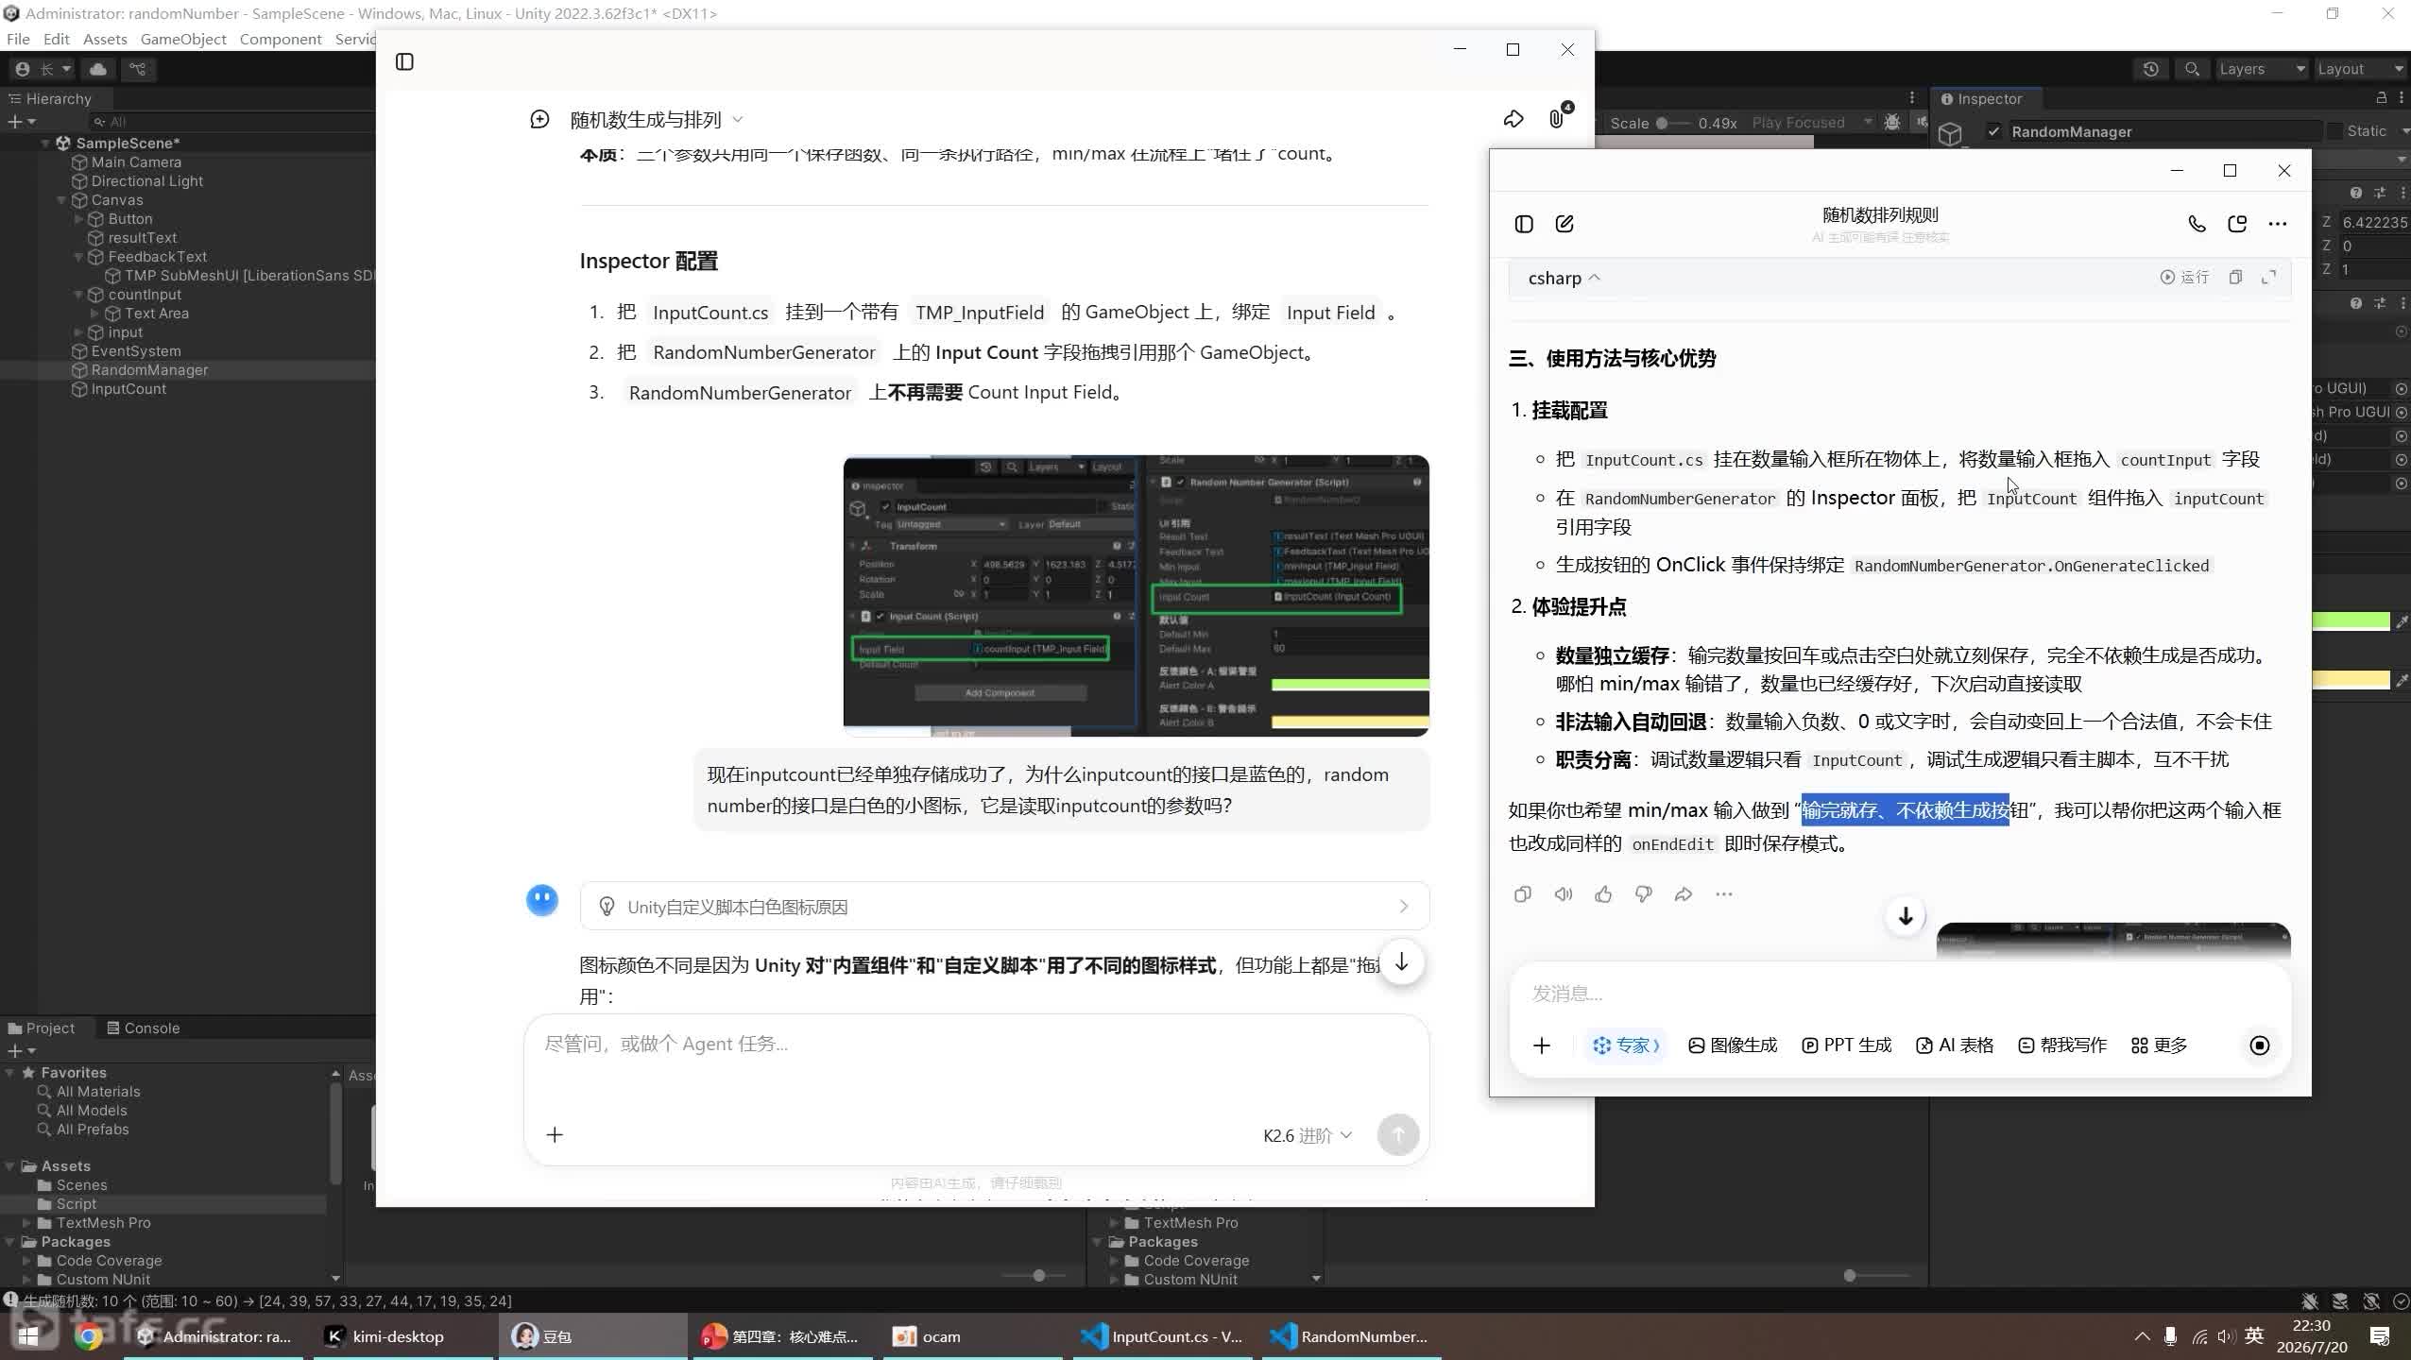Toggle the Doubao sidebar icon
This screenshot has height=1360, width=2411.
click(1523, 224)
